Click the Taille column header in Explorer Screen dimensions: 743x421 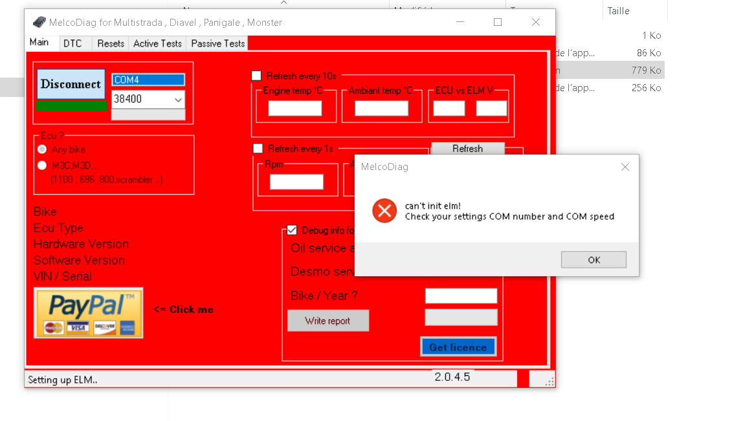pyautogui.click(x=618, y=11)
